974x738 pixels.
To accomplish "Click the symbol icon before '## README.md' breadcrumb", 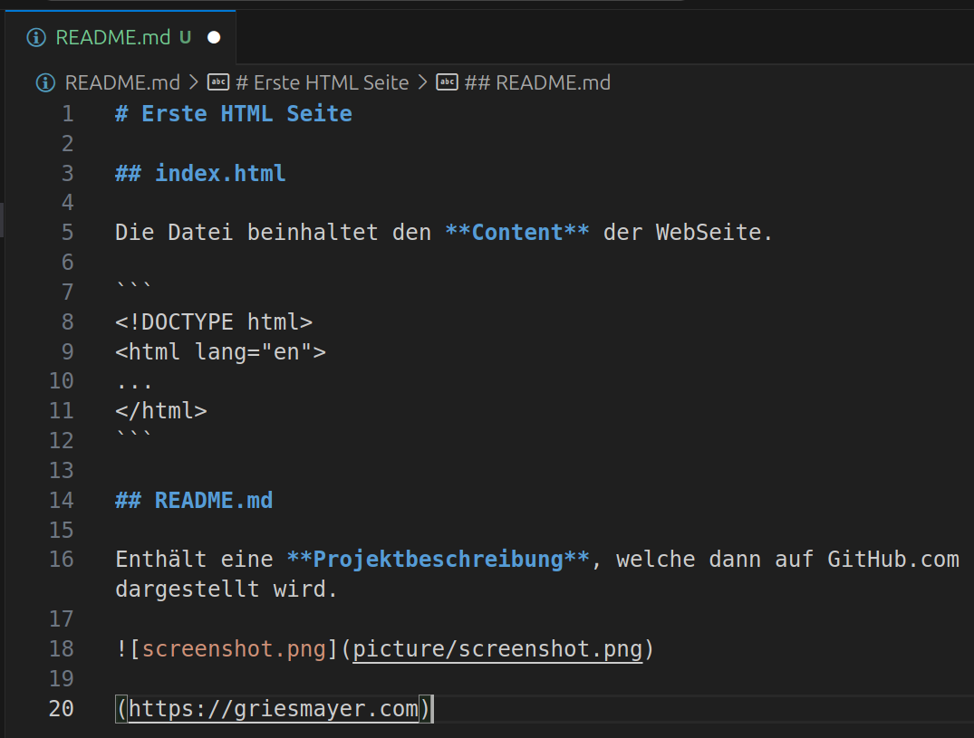I will pyautogui.click(x=448, y=82).
